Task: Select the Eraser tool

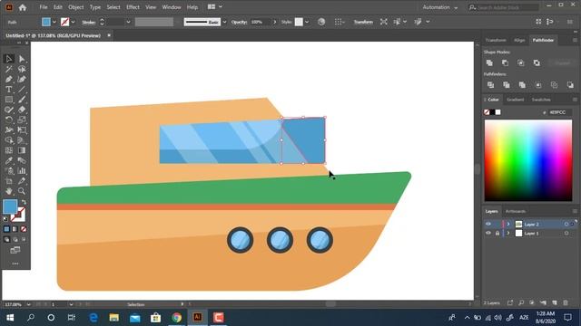Action: pyautogui.click(x=22, y=110)
